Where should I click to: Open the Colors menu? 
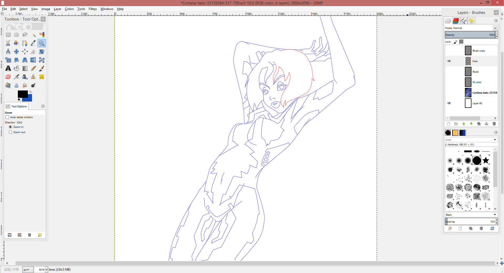coord(69,9)
